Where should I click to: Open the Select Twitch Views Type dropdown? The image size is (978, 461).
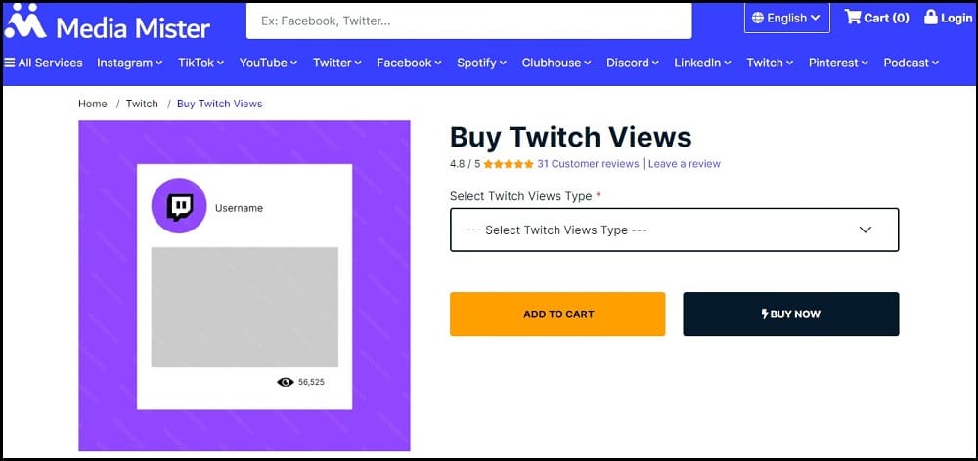[674, 230]
